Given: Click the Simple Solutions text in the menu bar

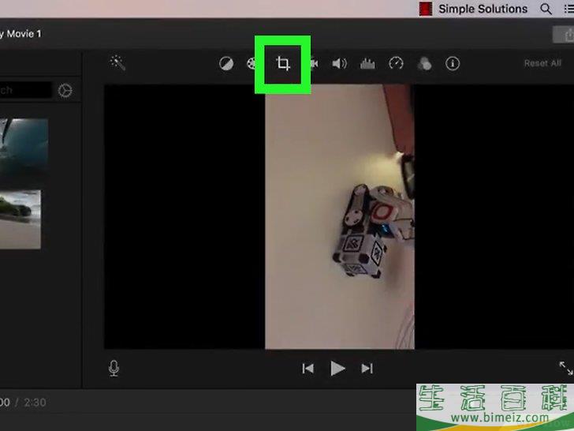Looking at the screenshot, I should click(483, 9).
